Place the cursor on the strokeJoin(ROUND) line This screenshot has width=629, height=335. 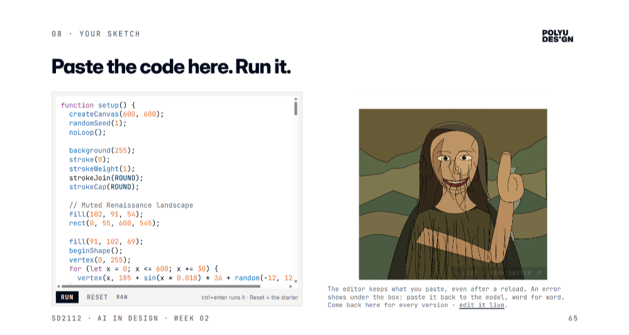click(106, 178)
